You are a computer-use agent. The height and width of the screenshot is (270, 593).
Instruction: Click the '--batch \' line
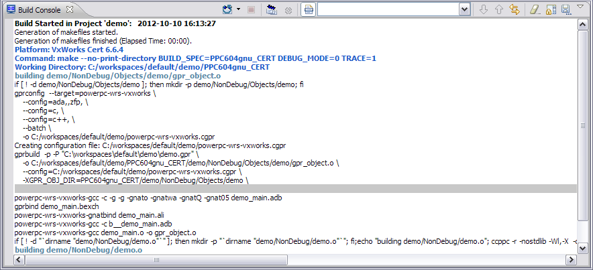point(37,128)
